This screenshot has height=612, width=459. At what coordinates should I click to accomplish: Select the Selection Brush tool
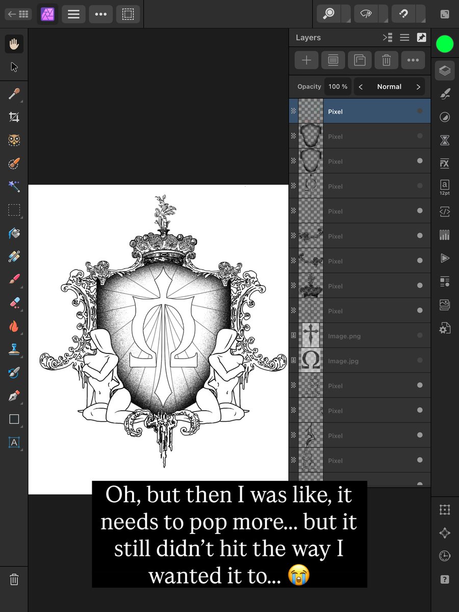click(14, 164)
